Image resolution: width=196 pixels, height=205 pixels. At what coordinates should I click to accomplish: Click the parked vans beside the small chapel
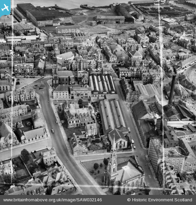coord(133,144)
